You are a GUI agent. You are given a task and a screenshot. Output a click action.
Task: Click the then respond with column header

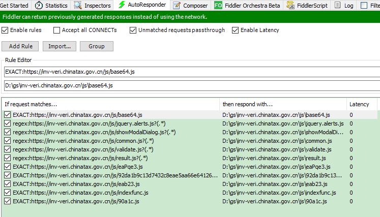283,104
